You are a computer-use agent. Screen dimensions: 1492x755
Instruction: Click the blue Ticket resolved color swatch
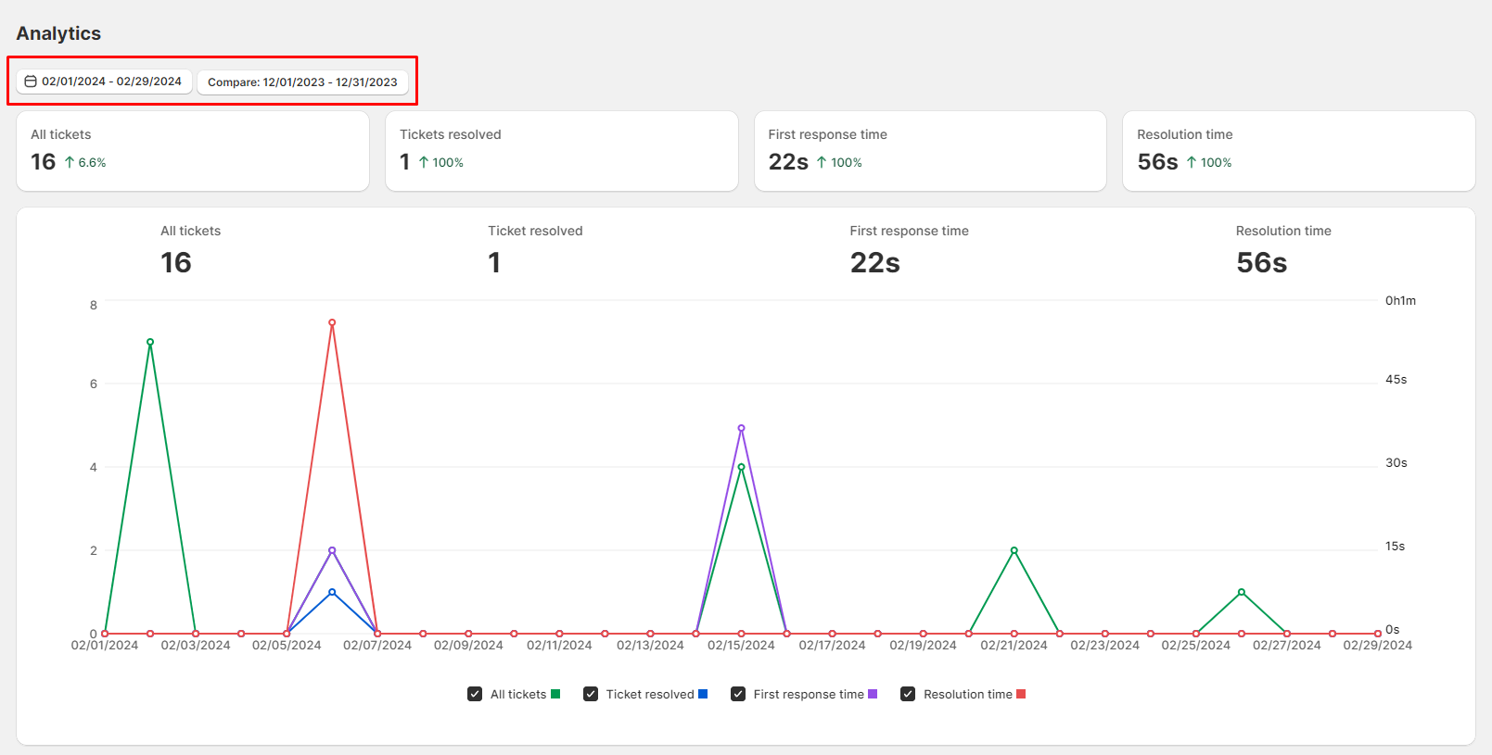[x=703, y=694]
